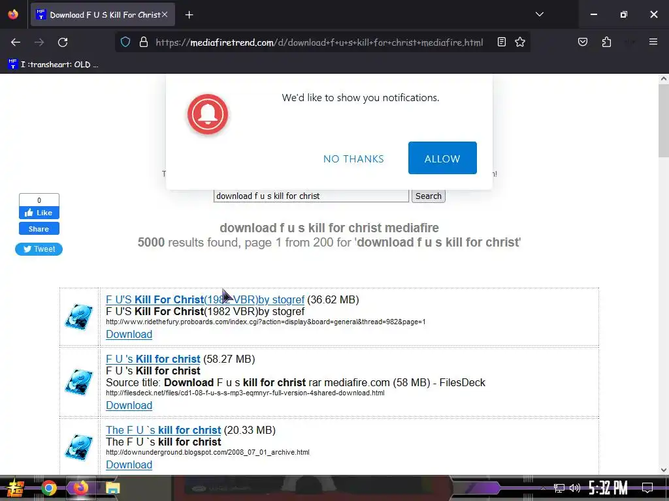Click the Twitter Tweet button
The width and height of the screenshot is (669, 501).
39,249
